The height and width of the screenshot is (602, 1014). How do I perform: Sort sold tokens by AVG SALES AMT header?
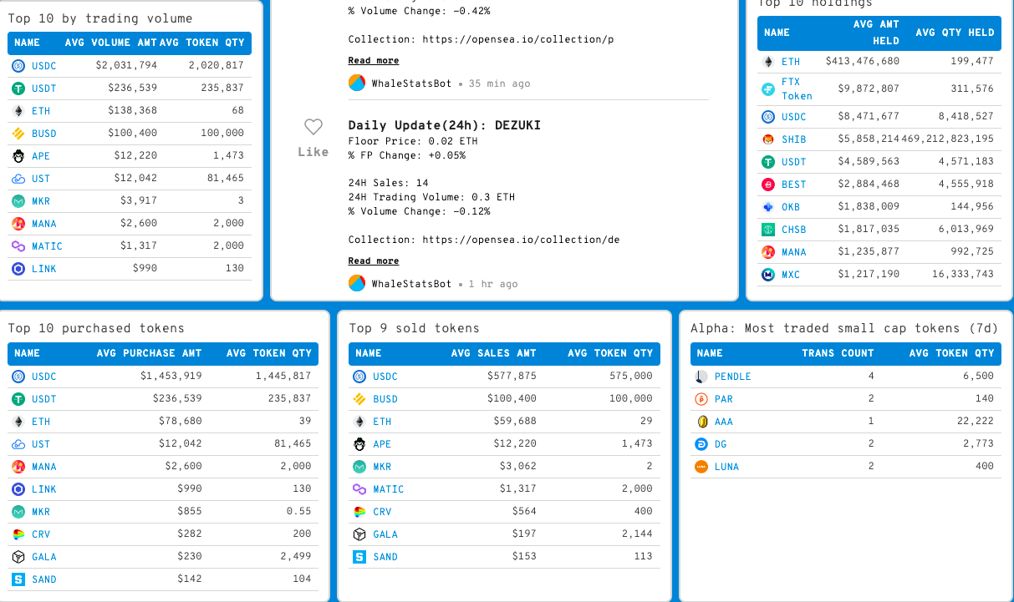[x=494, y=353]
